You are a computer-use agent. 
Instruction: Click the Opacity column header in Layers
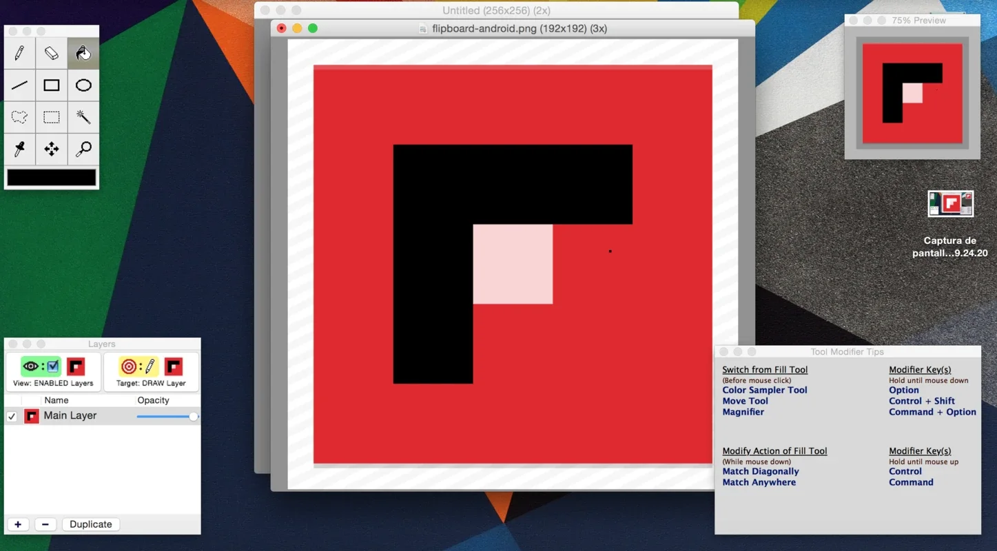(153, 400)
